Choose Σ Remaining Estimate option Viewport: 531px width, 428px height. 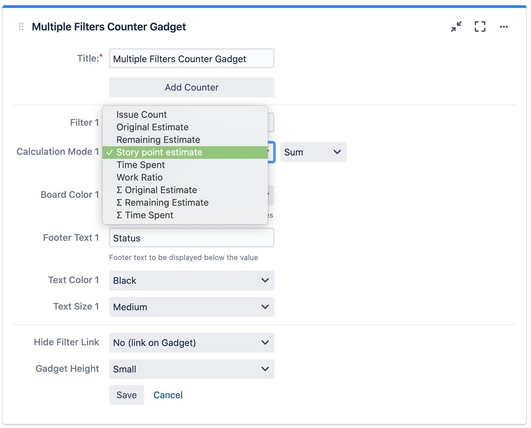pyautogui.click(x=162, y=202)
